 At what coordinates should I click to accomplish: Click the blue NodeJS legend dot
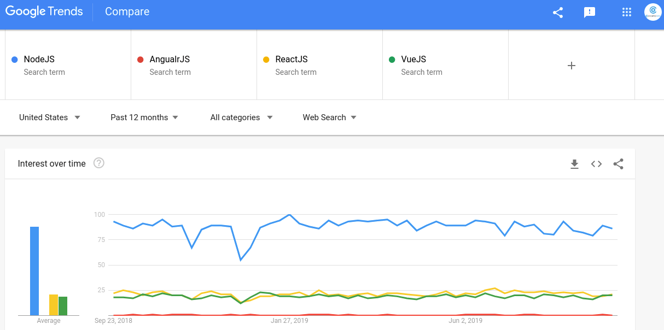[15, 59]
